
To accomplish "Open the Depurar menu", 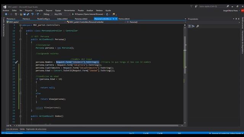I will point(49,11).
